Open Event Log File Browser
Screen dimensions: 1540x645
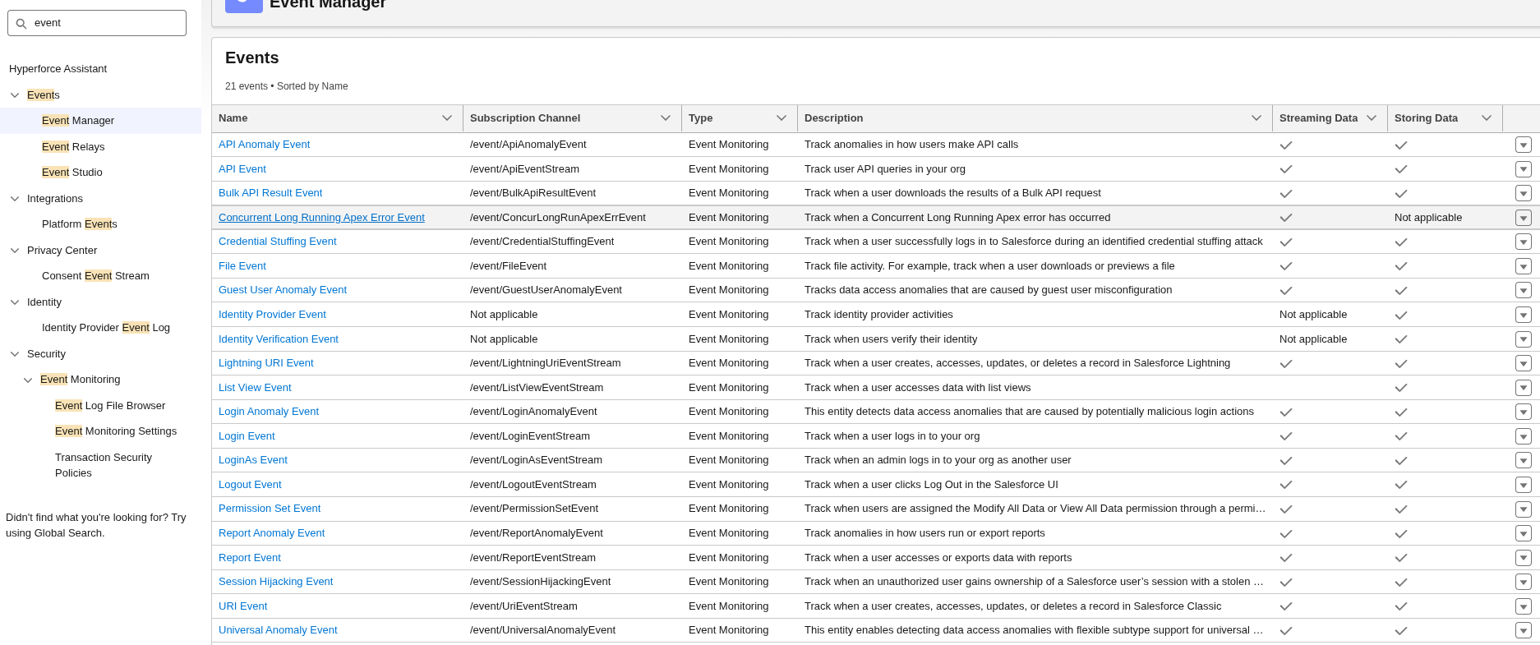pyautogui.click(x=110, y=406)
